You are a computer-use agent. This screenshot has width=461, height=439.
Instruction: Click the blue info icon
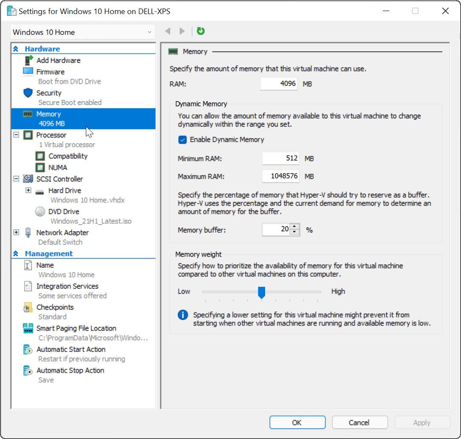point(183,315)
